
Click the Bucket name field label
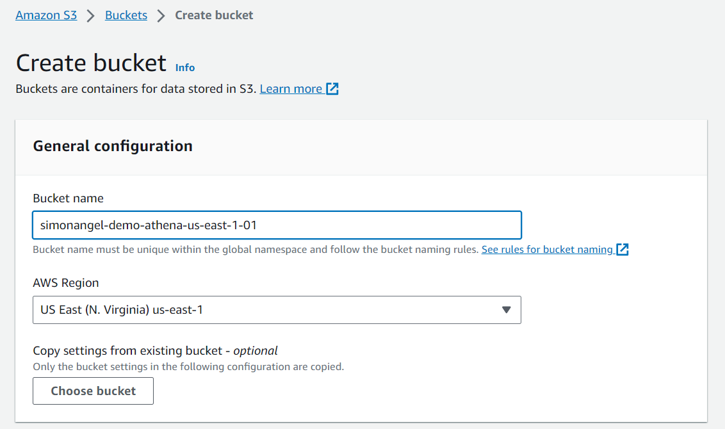pos(68,198)
